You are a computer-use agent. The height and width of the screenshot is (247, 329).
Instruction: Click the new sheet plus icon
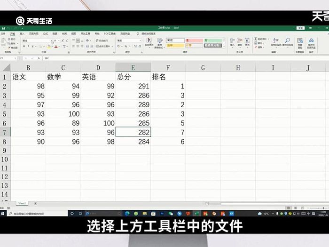(35, 204)
